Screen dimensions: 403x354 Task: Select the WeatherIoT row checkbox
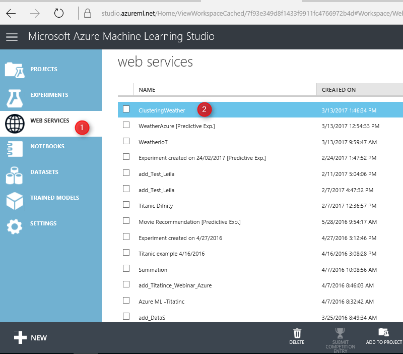pyautogui.click(x=126, y=141)
